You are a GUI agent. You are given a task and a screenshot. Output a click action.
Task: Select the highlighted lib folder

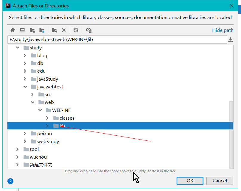[x=120, y=126]
